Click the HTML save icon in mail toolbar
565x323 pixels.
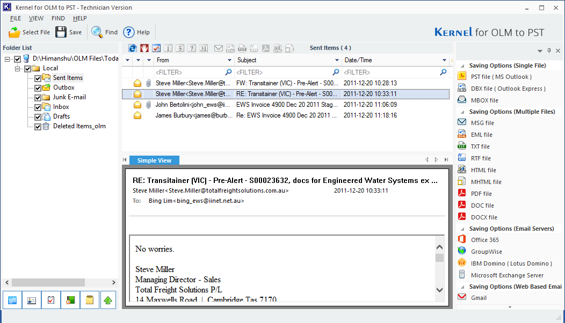[x=278, y=48]
